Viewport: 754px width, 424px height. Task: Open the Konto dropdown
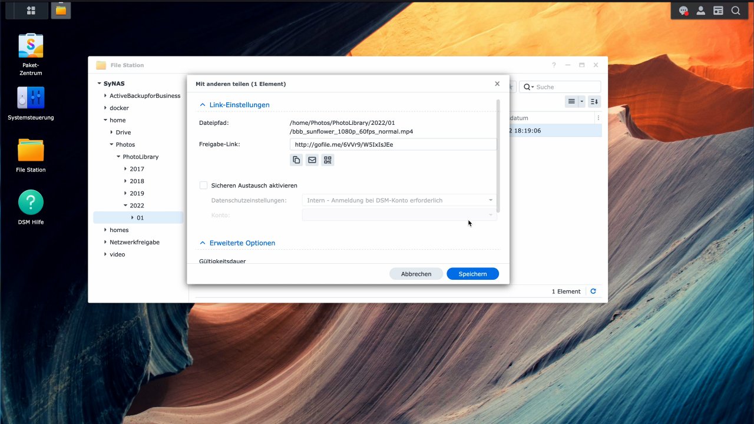pos(399,215)
